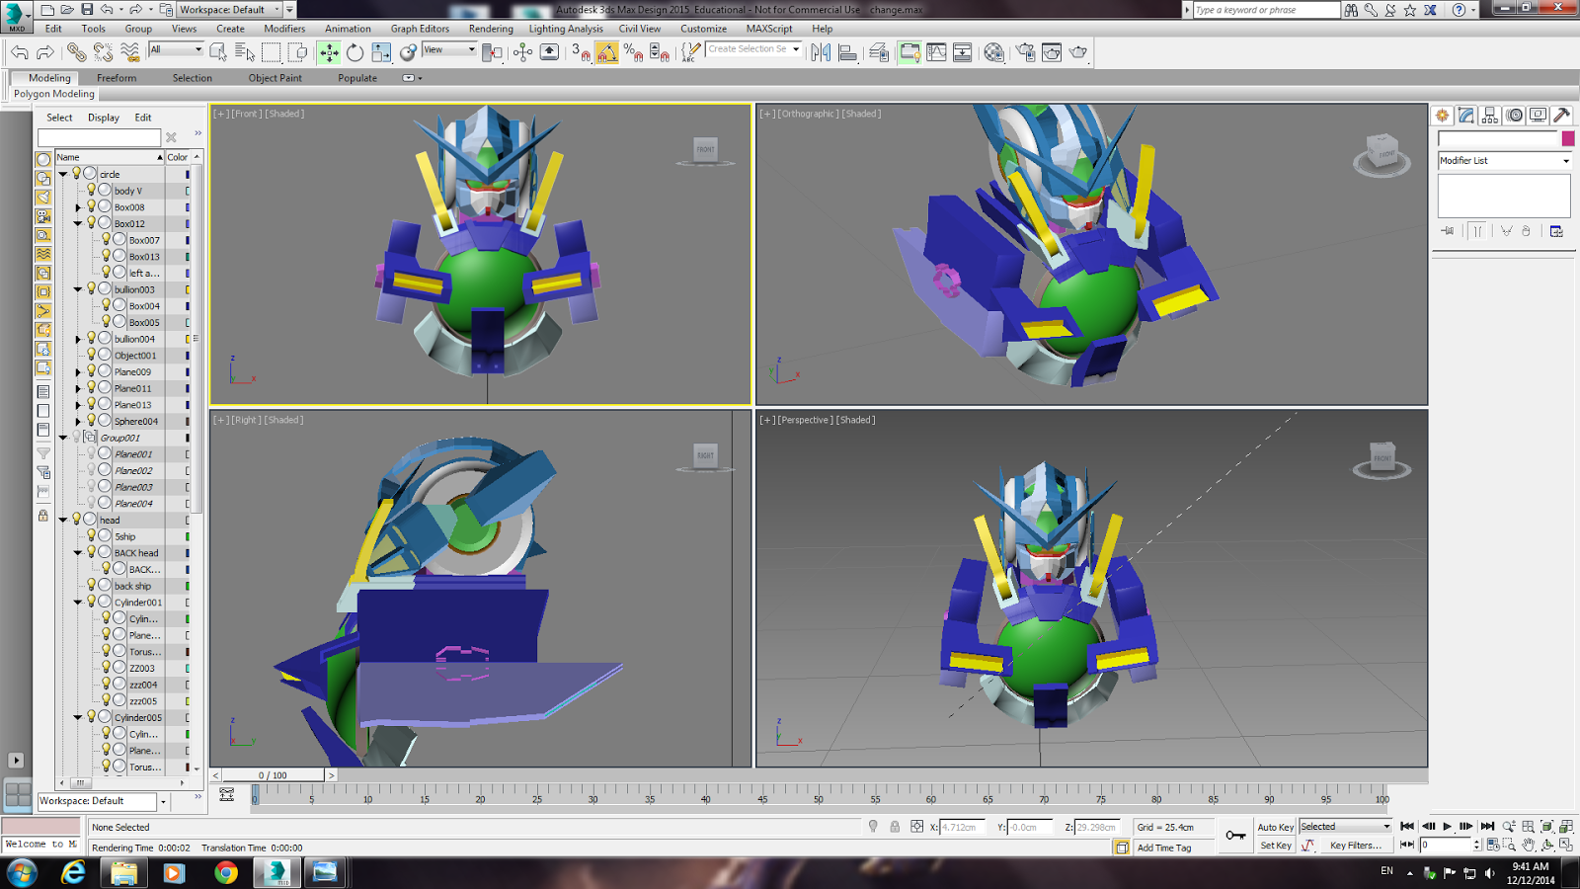Switch to the Object Paint ribbon tab

pyautogui.click(x=276, y=78)
